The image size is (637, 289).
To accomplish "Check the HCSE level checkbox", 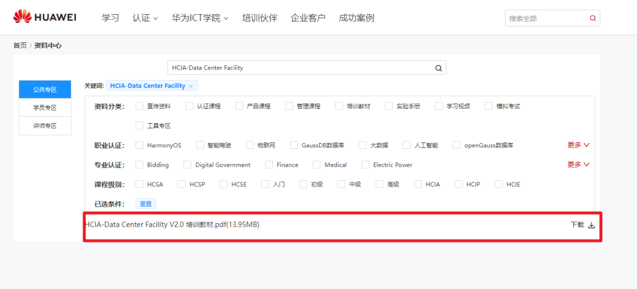I will (x=224, y=184).
